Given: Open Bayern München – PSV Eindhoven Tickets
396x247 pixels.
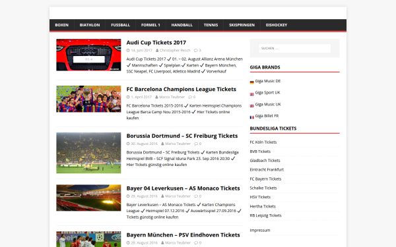Looking at the screenshot, I should 183,235.
